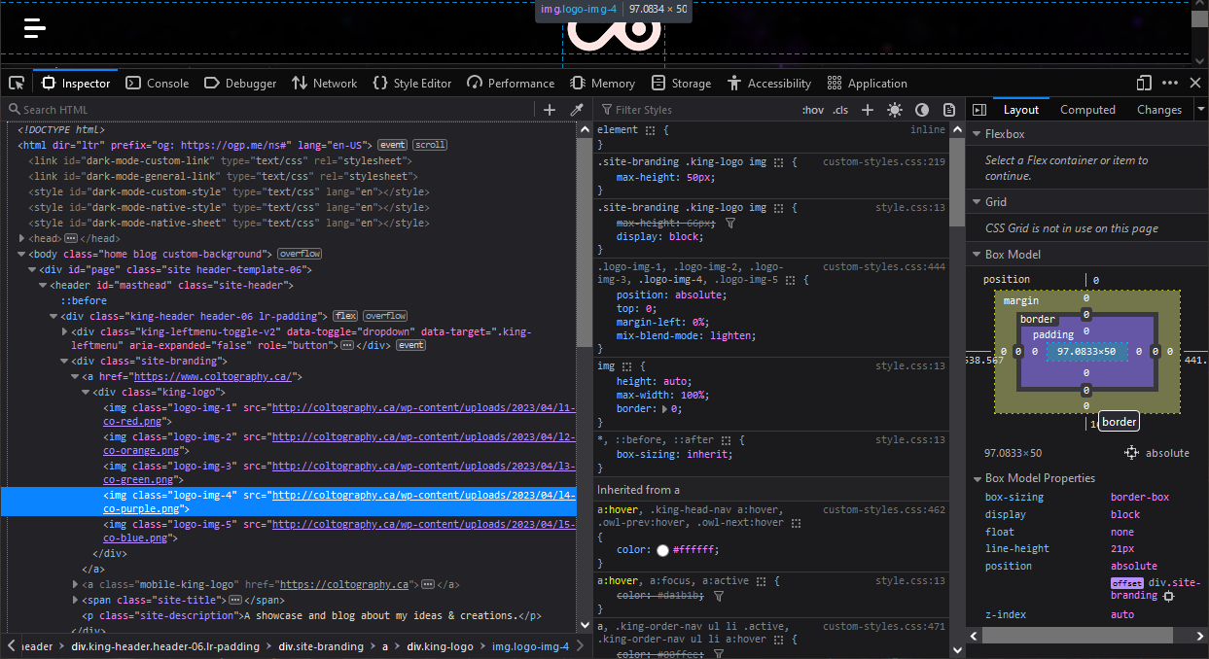Switch to the Debugger tab
The image size is (1209, 659).
(240, 84)
